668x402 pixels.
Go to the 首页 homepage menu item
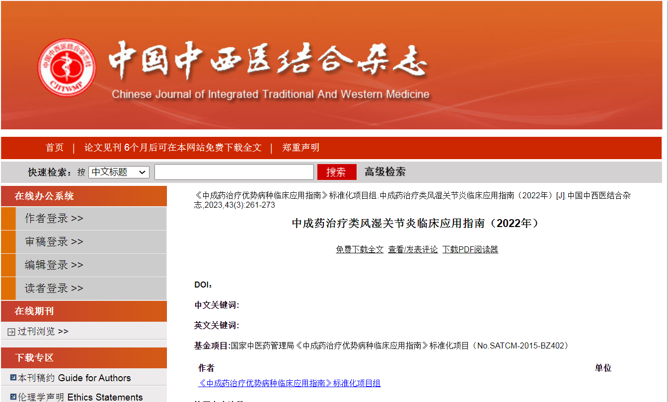click(x=54, y=147)
